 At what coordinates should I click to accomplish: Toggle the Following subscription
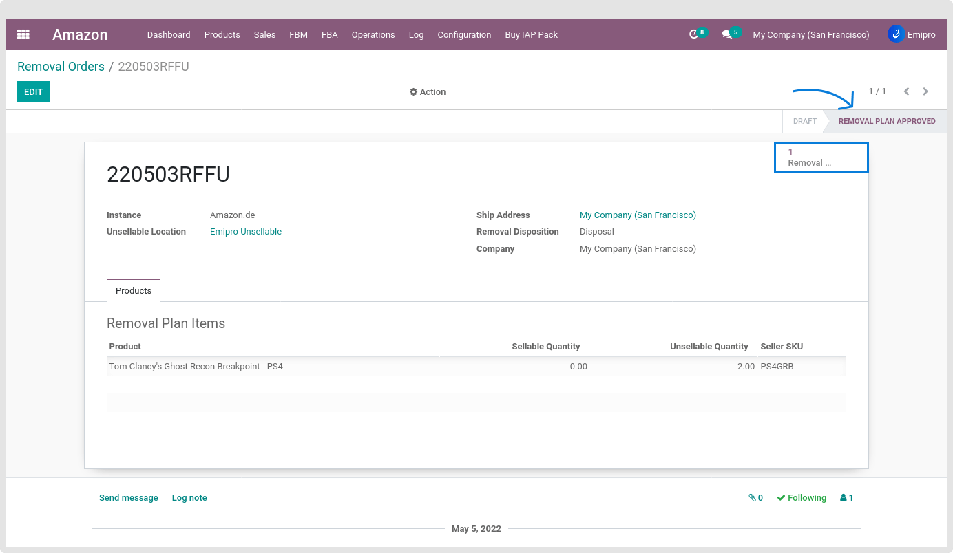(x=802, y=498)
